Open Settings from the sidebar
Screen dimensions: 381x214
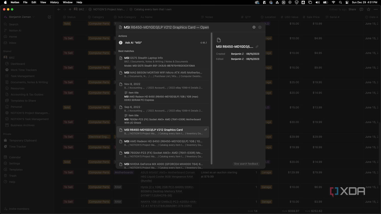[14, 164]
